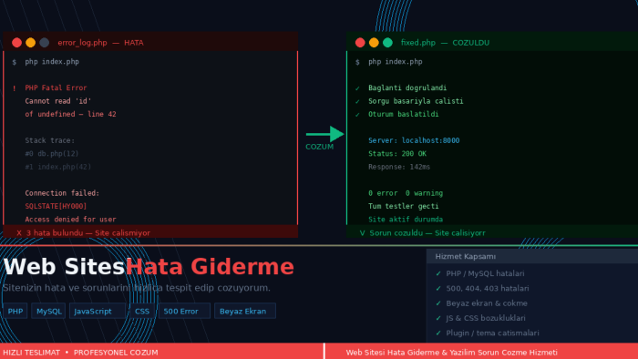Click the Server: localhost:8000 line
This screenshot has width=638, height=359.
414,140
